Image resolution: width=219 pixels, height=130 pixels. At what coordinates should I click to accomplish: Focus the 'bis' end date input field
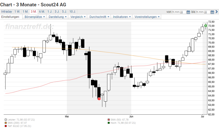(203, 12)
